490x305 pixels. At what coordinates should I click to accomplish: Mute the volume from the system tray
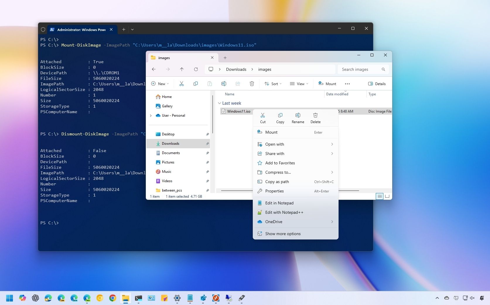(x=472, y=298)
